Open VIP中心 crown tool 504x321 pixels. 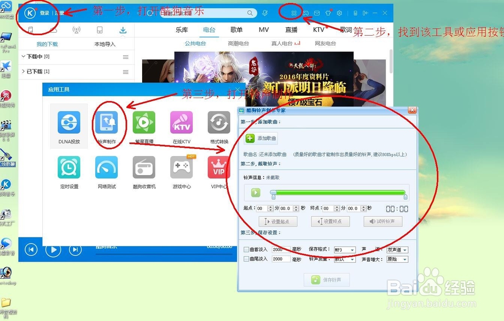point(219,172)
